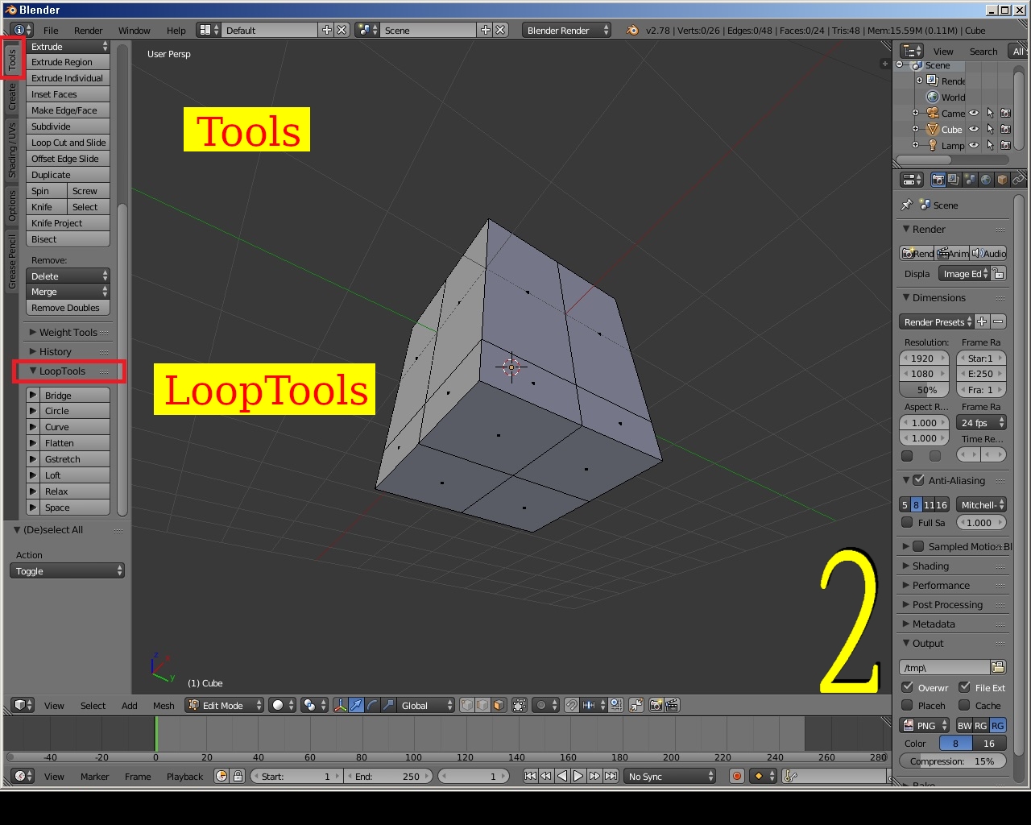The height and width of the screenshot is (825, 1031).
Task: Click the Subdivide button
Action: (68, 126)
